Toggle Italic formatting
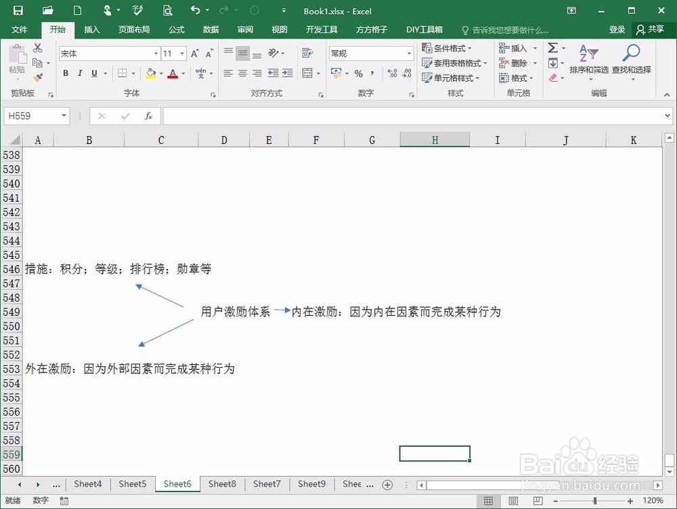677x509 pixels. pyautogui.click(x=80, y=73)
